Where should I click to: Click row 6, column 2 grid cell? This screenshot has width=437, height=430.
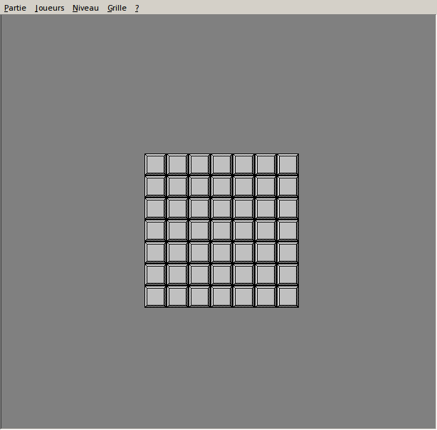(177, 274)
